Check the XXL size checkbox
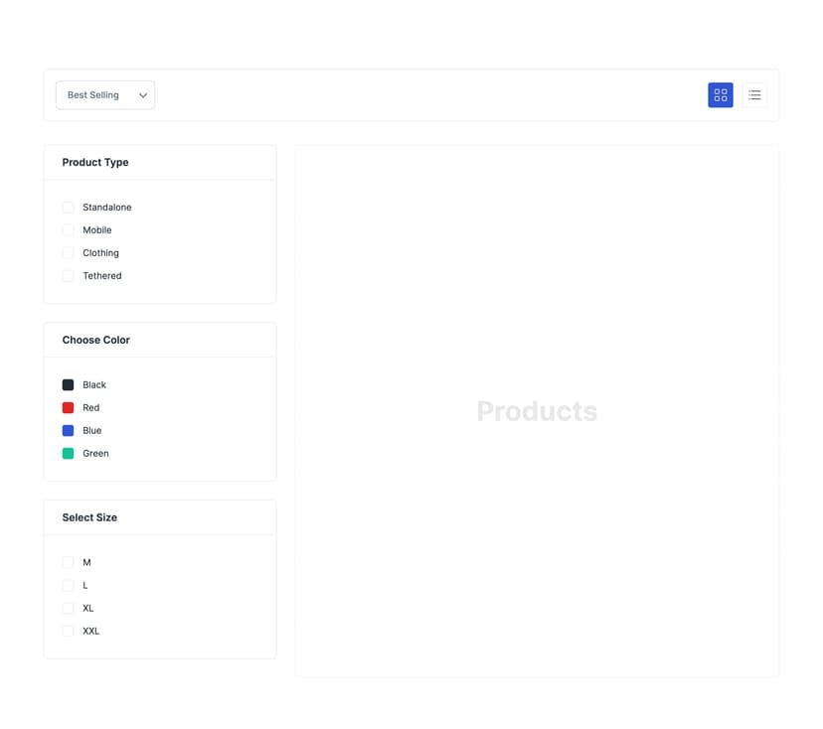This screenshot has height=729, width=823. 68,631
